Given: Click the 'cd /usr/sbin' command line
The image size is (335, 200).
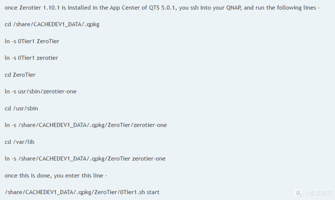Looking at the screenshot, I should tap(21, 108).
